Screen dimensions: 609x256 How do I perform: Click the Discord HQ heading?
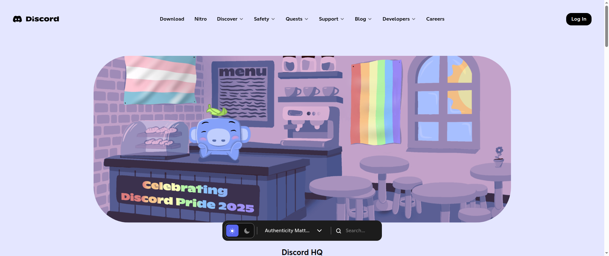tap(302, 252)
